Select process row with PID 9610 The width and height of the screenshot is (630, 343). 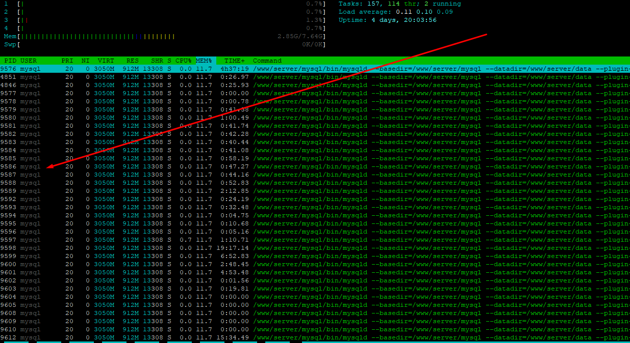315,329
